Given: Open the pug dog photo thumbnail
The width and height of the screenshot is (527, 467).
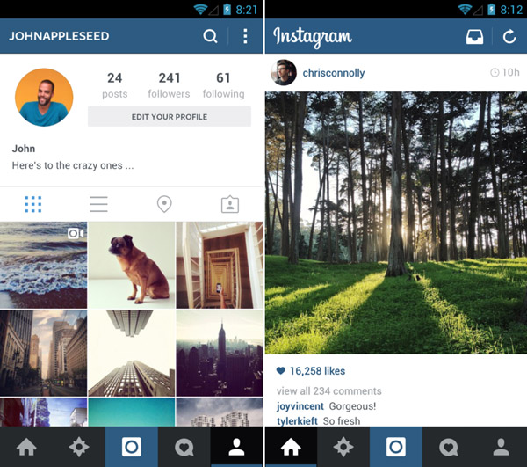Looking at the screenshot, I should (132, 265).
